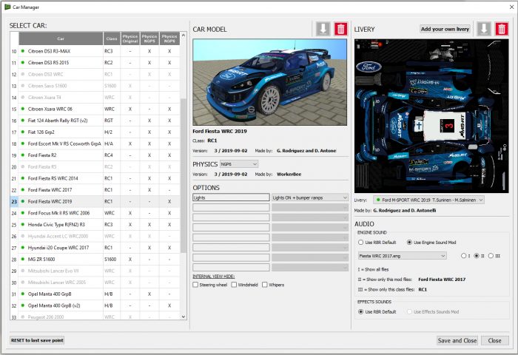Viewport: 518px width, 355px height.
Task: Select Honda Civic Type R(FN2) R3 row
Action: pyautogui.click(x=95, y=224)
